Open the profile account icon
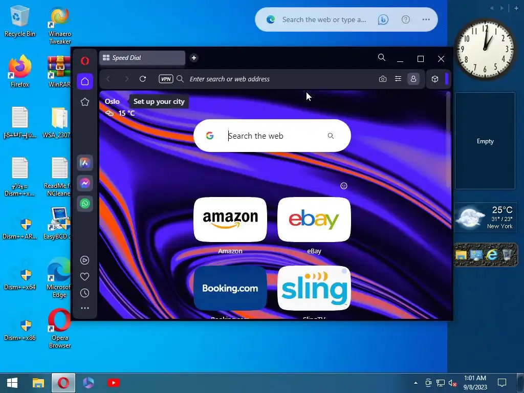This screenshot has width=524, height=393. pos(413,79)
